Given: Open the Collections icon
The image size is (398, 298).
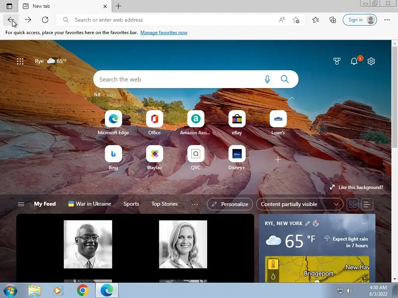Looking at the screenshot, I should click(x=333, y=20).
